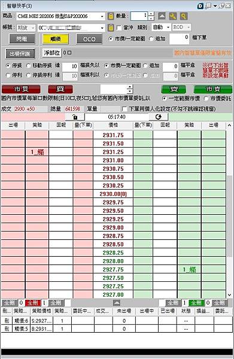Image resolution: width=234 pixels, height=359 pixels.
Task: Open the 類別 自動 dropdown
Action: coord(168,28)
